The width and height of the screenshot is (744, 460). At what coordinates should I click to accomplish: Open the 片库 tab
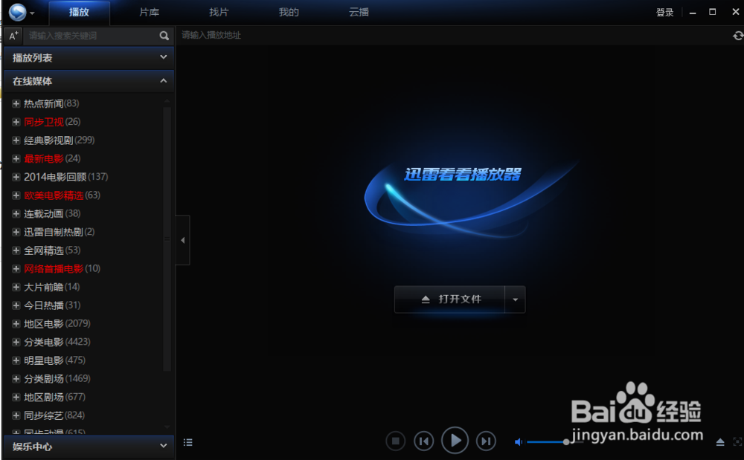click(149, 13)
